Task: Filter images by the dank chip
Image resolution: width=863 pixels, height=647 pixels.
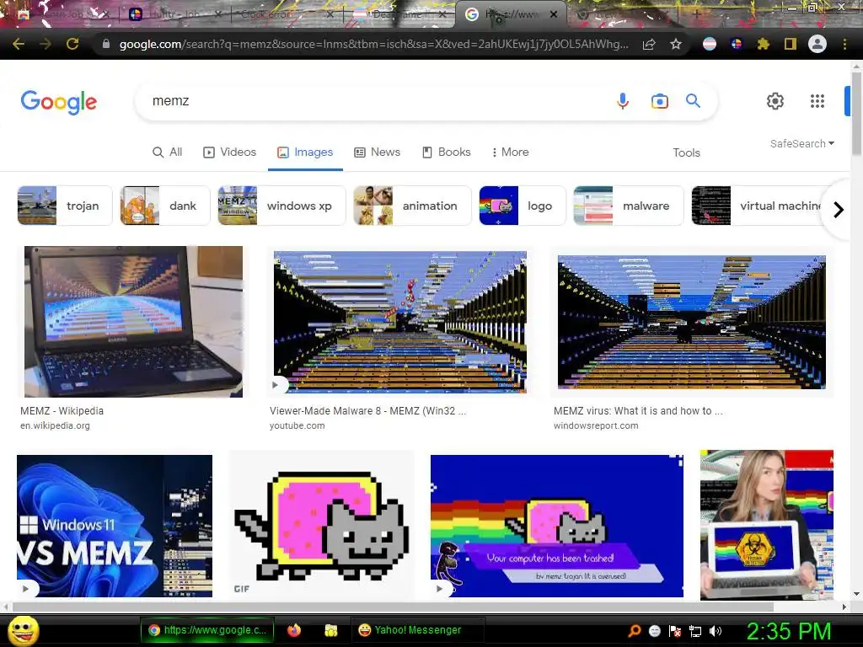Action: [x=165, y=206]
